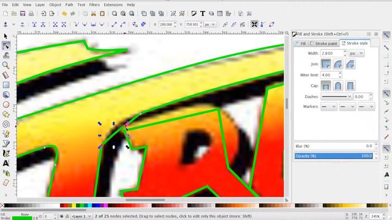Open the end Markers dropdown
The image size is (392, 220).
click(366, 106)
